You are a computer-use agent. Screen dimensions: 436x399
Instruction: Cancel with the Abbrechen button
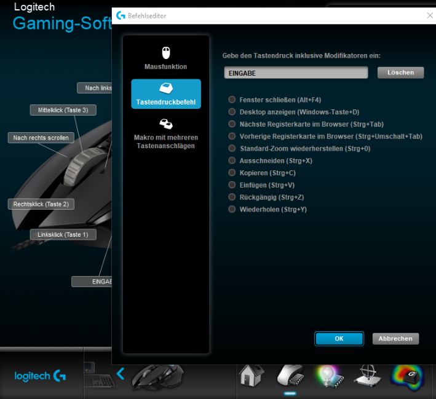[395, 339]
